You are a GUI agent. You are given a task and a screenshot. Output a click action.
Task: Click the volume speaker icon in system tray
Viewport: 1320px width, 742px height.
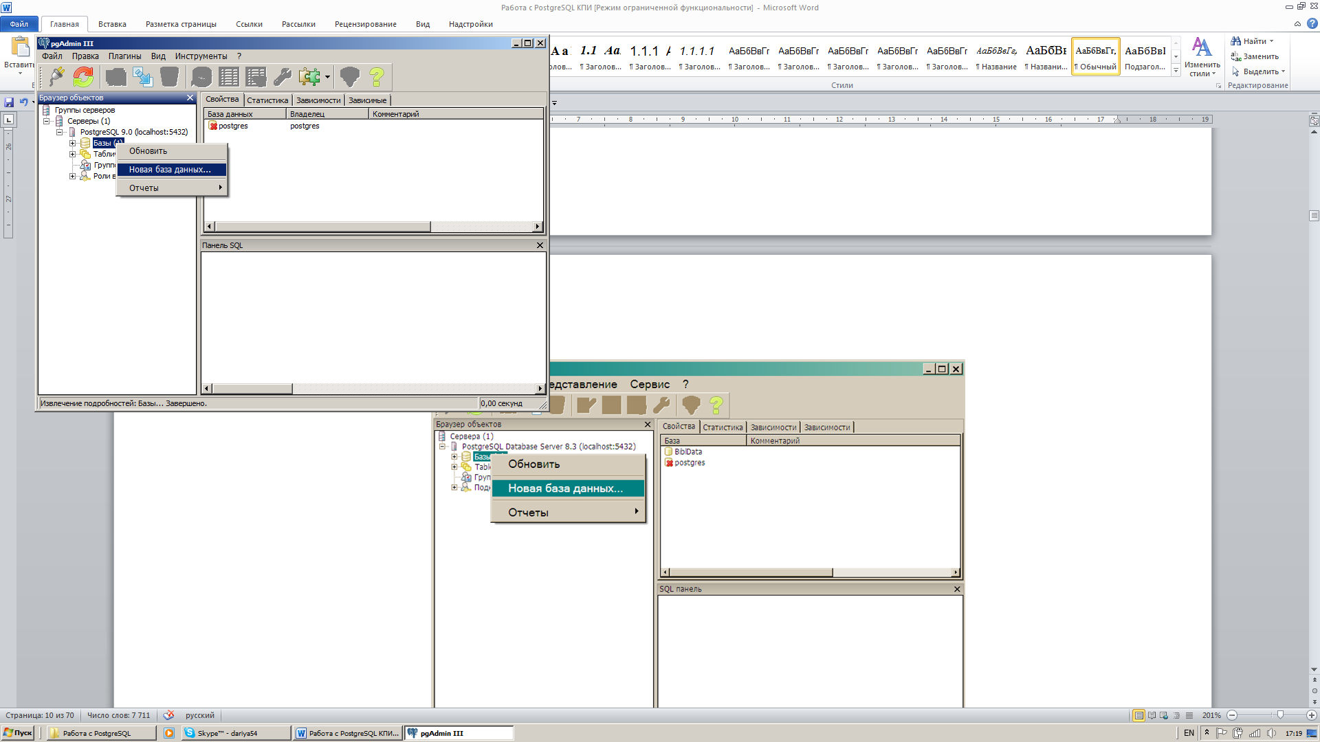1271,733
